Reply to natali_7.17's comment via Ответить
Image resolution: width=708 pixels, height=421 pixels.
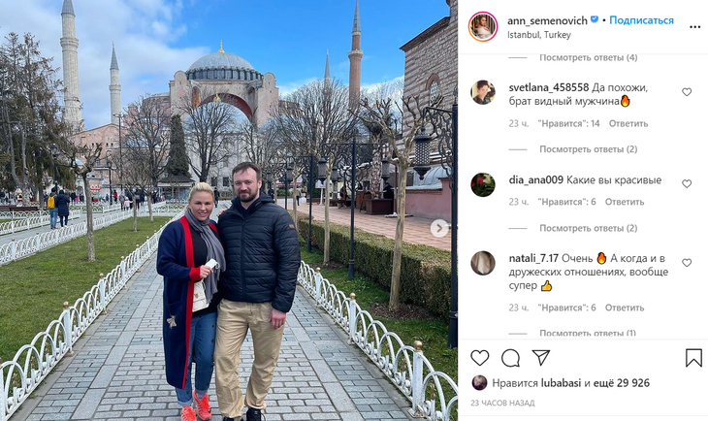click(625, 308)
